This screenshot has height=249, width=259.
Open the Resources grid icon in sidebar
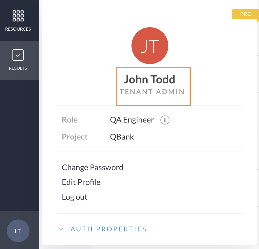tap(18, 16)
